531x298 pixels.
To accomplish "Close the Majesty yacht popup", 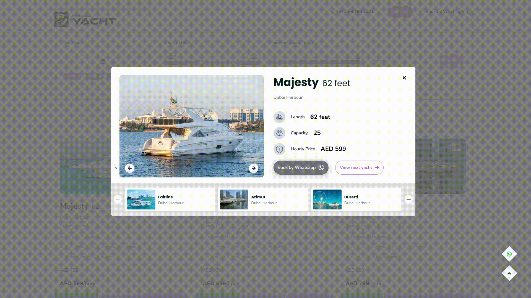I will click(404, 78).
